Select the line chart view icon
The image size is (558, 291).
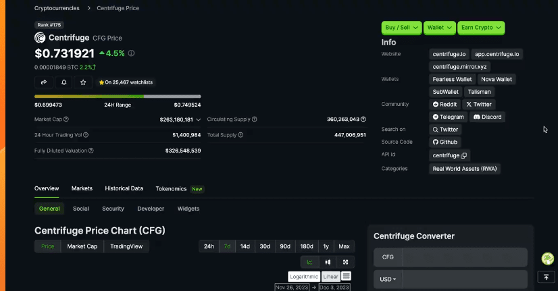[309, 262]
